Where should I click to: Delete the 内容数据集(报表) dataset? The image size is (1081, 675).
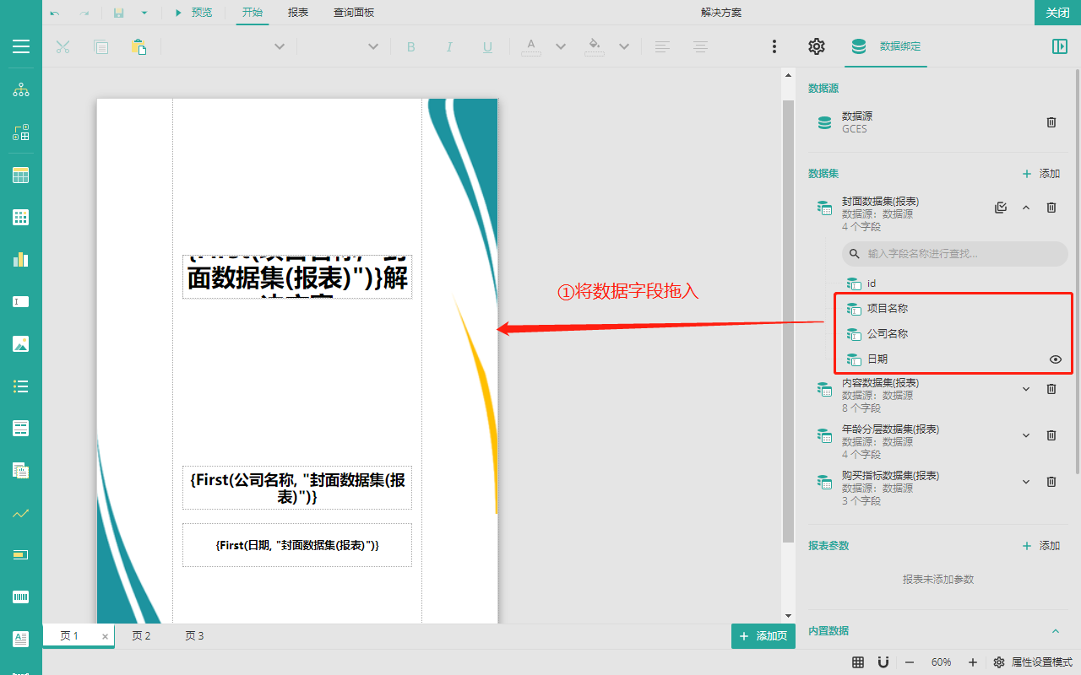click(1051, 389)
